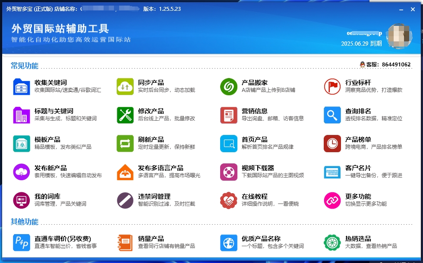Open 收集关键词 feature title
Image resolution: width=423 pixels, height=263 pixels.
click(x=51, y=82)
